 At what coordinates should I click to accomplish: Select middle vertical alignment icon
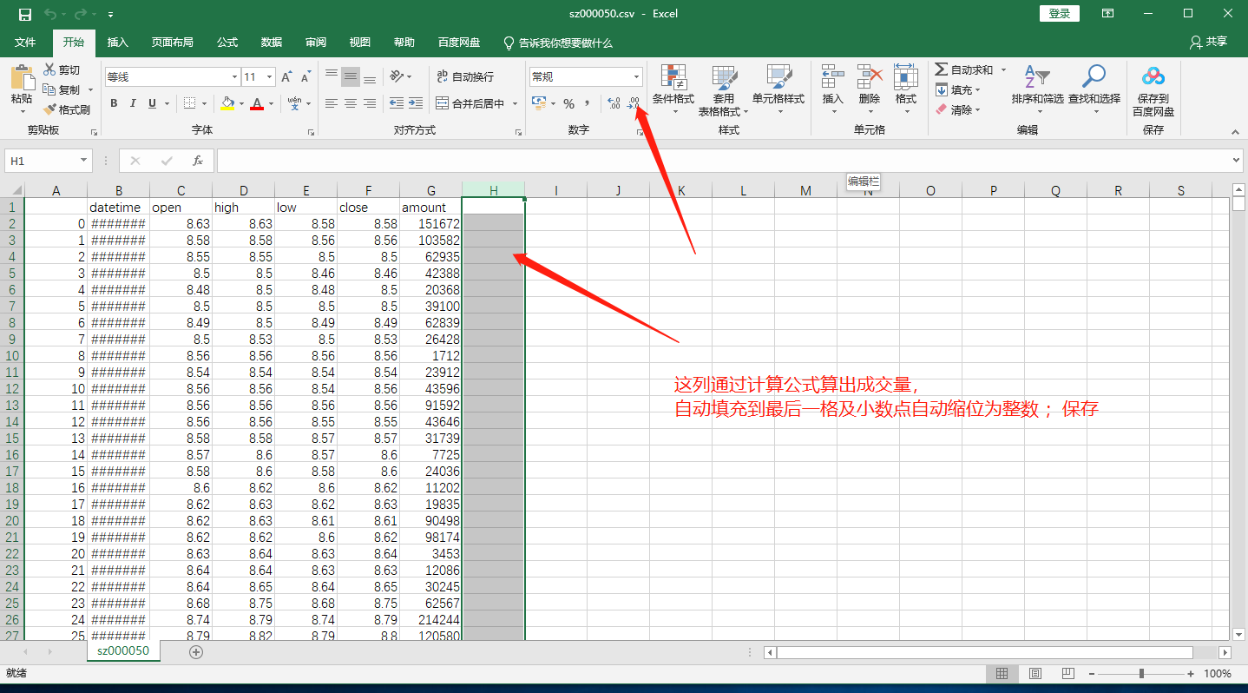351,76
